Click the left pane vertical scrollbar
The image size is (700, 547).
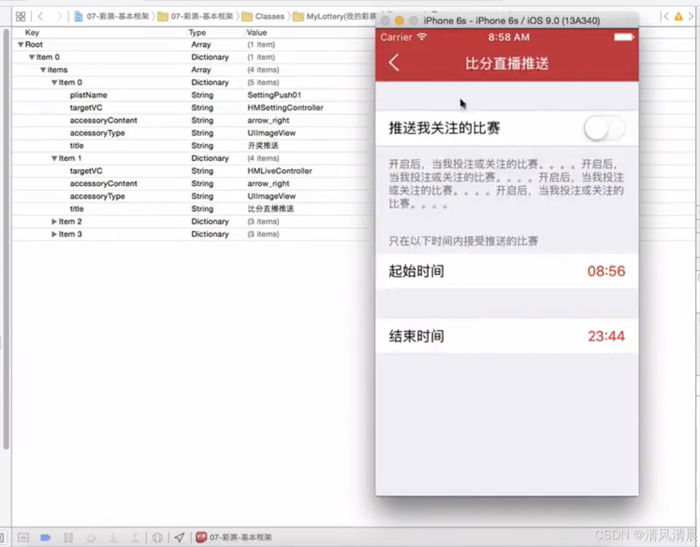[x=6, y=238]
